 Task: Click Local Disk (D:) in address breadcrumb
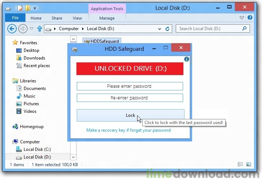click(x=100, y=29)
